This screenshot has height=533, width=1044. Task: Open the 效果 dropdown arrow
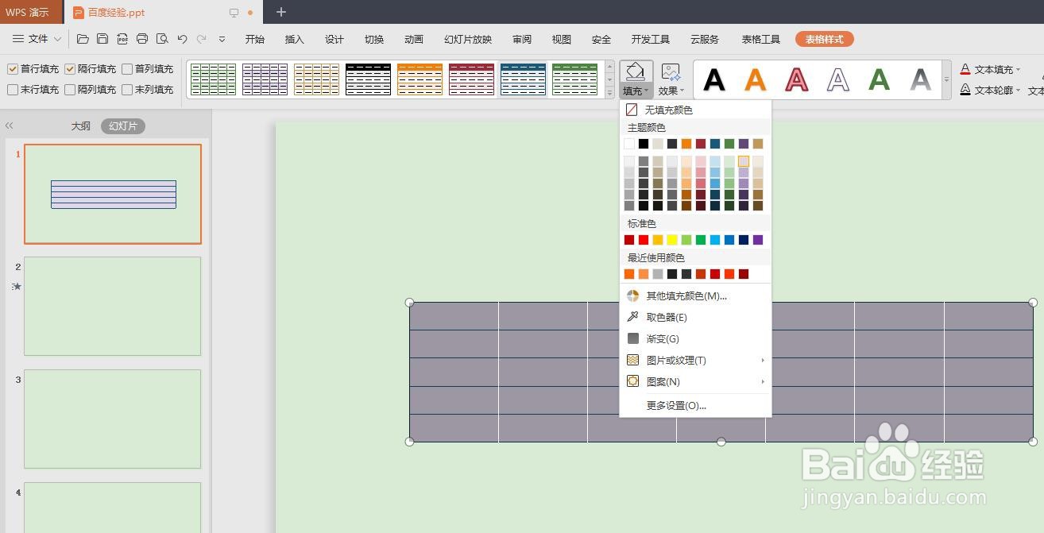pos(682,91)
